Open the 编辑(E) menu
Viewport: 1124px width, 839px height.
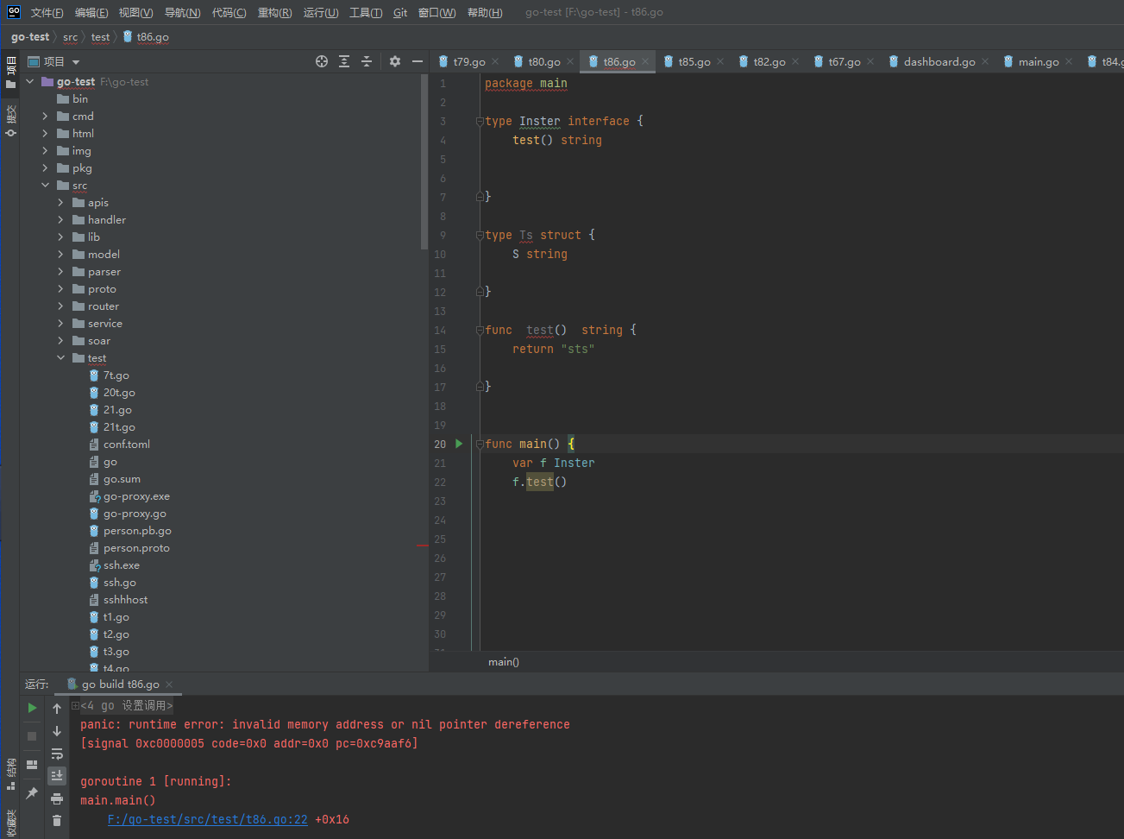pyautogui.click(x=91, y=12)
